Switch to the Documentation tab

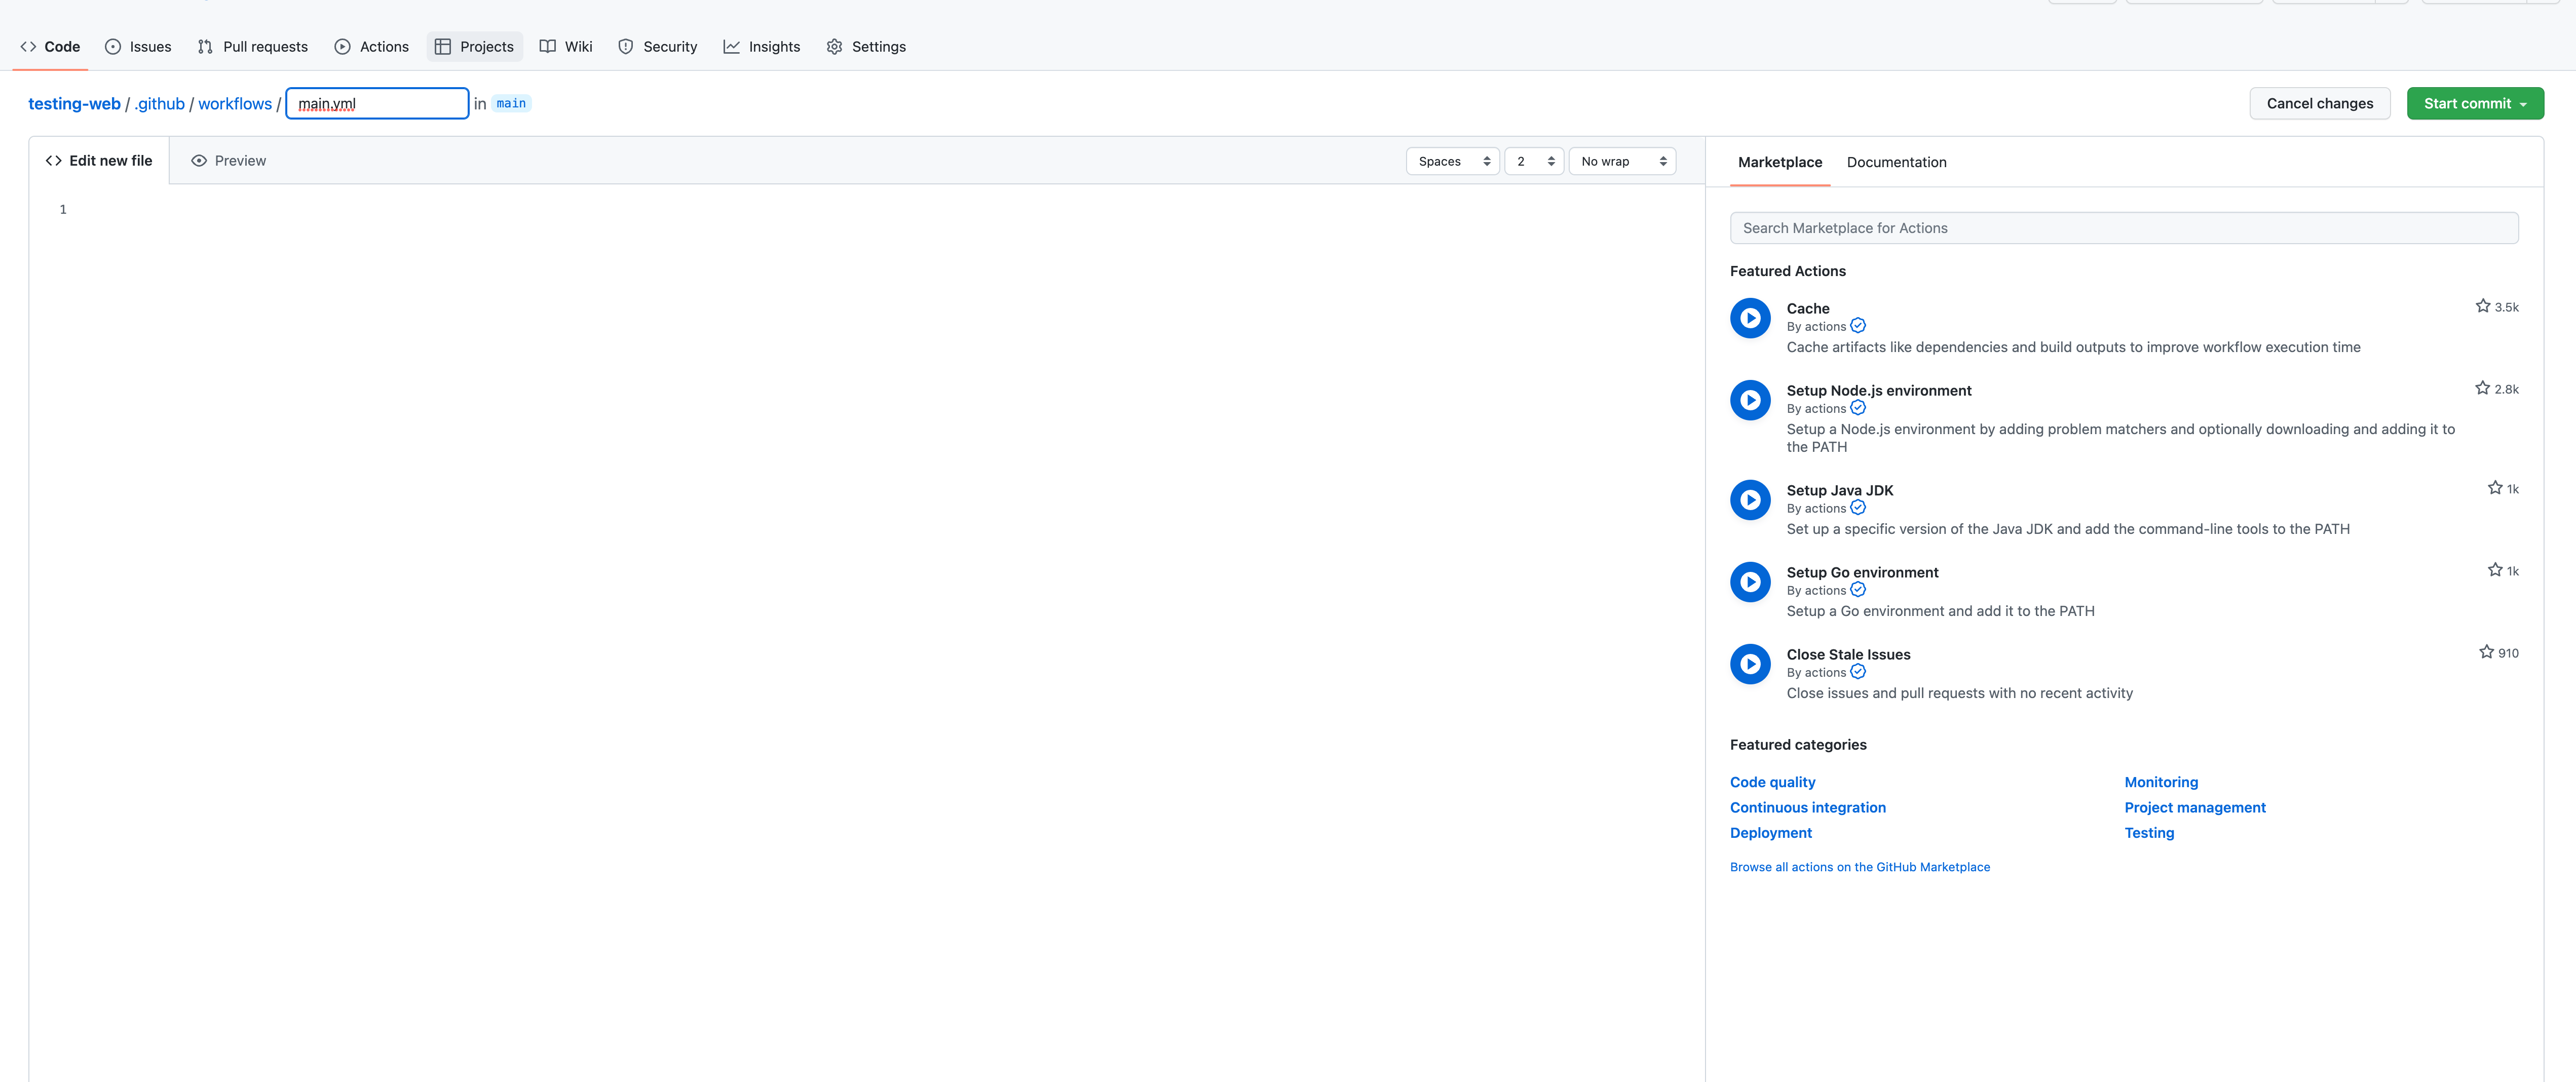1896,162
